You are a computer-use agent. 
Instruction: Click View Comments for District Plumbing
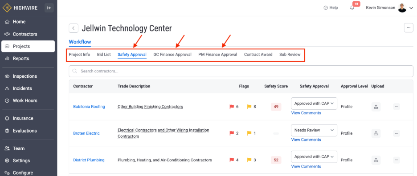(x=306, y=166)
